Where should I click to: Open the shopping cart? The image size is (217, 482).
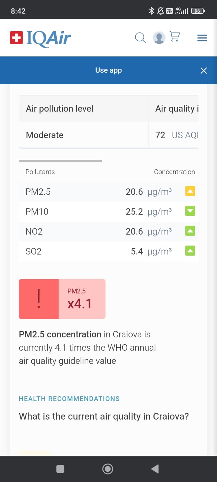(x=175, y=36)
